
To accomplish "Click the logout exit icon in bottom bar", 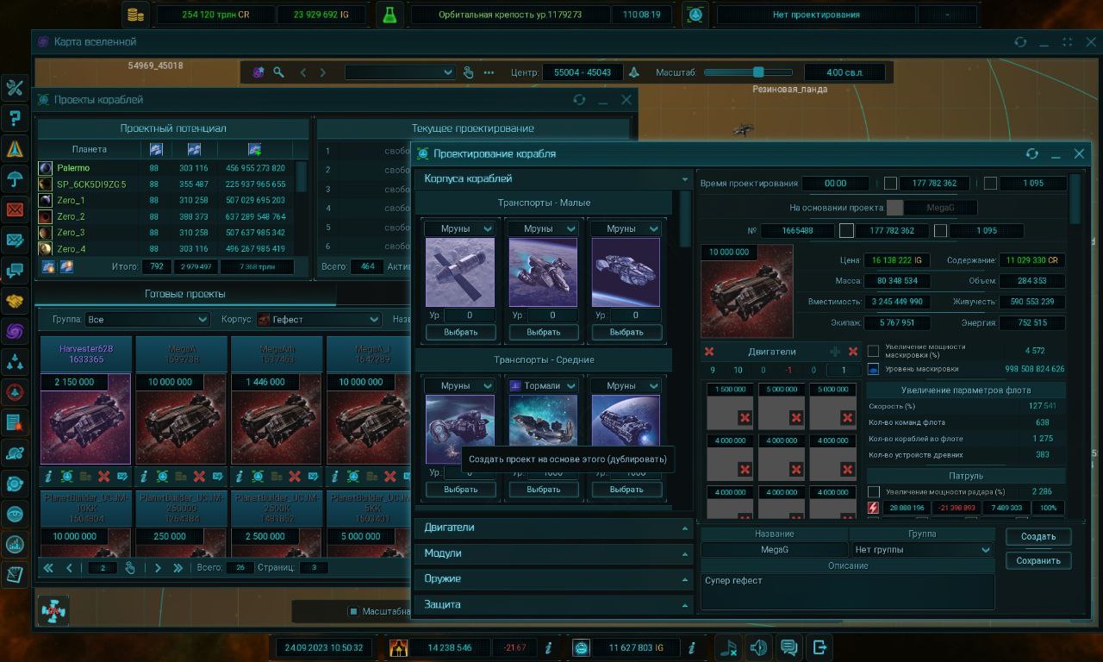I will pos(819,647).
